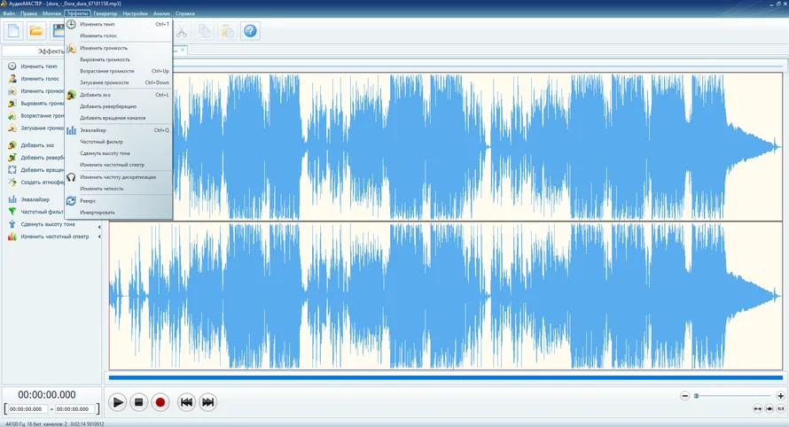
Task: Open the Генератор menu
Action: tap(105, 14)
